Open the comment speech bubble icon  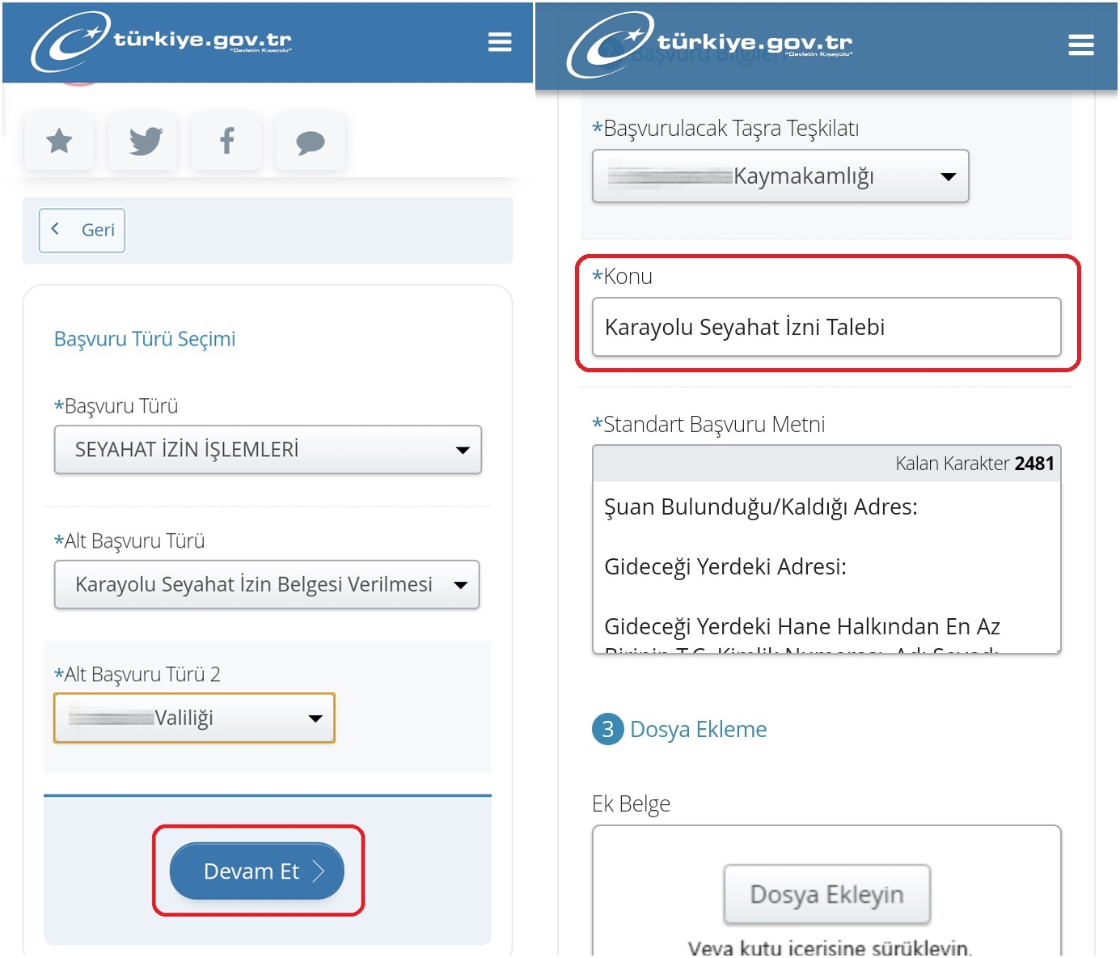pos(310,142)
